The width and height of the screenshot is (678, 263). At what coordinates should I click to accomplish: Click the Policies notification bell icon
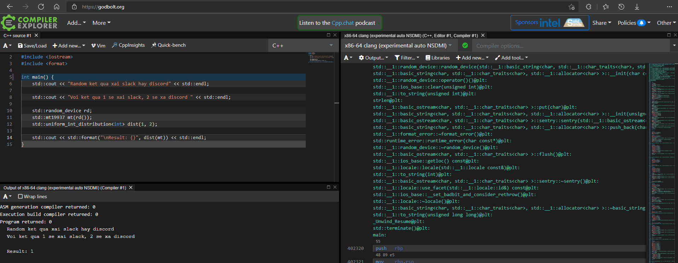click(641, 23)
